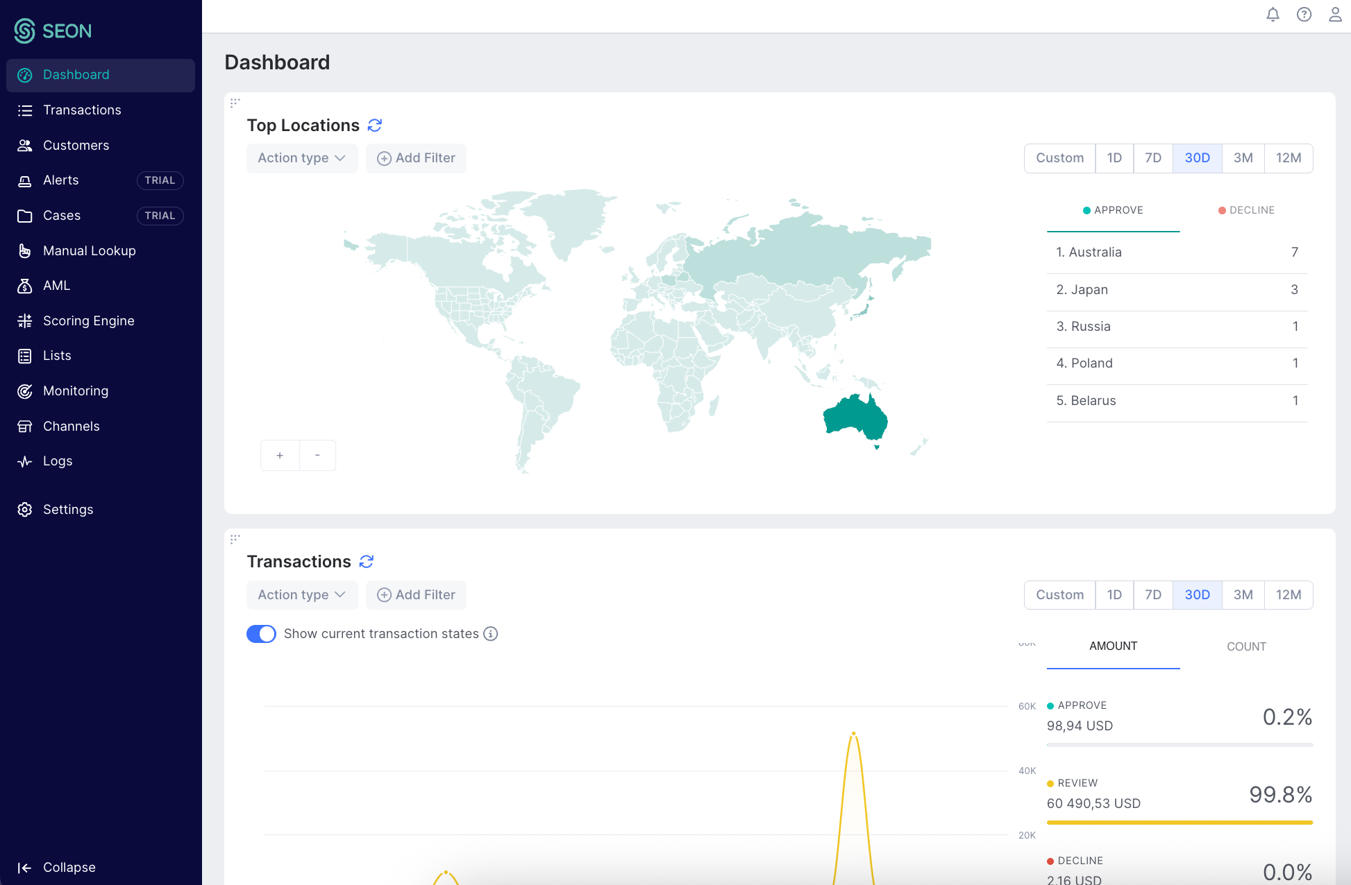Screen dimensions: 1351x885
Task: Open the AML section
Action: click(x=56, y=285)
